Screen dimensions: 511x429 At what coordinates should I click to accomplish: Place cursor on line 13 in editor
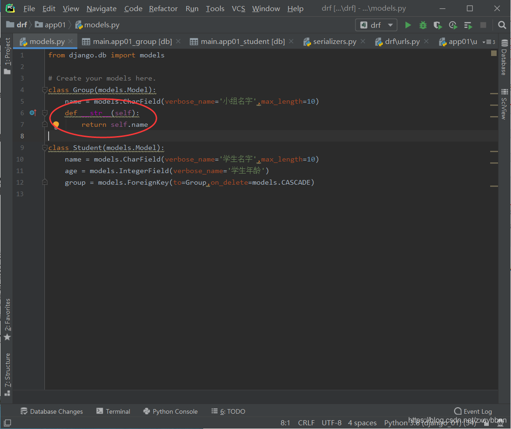(270, 194)
